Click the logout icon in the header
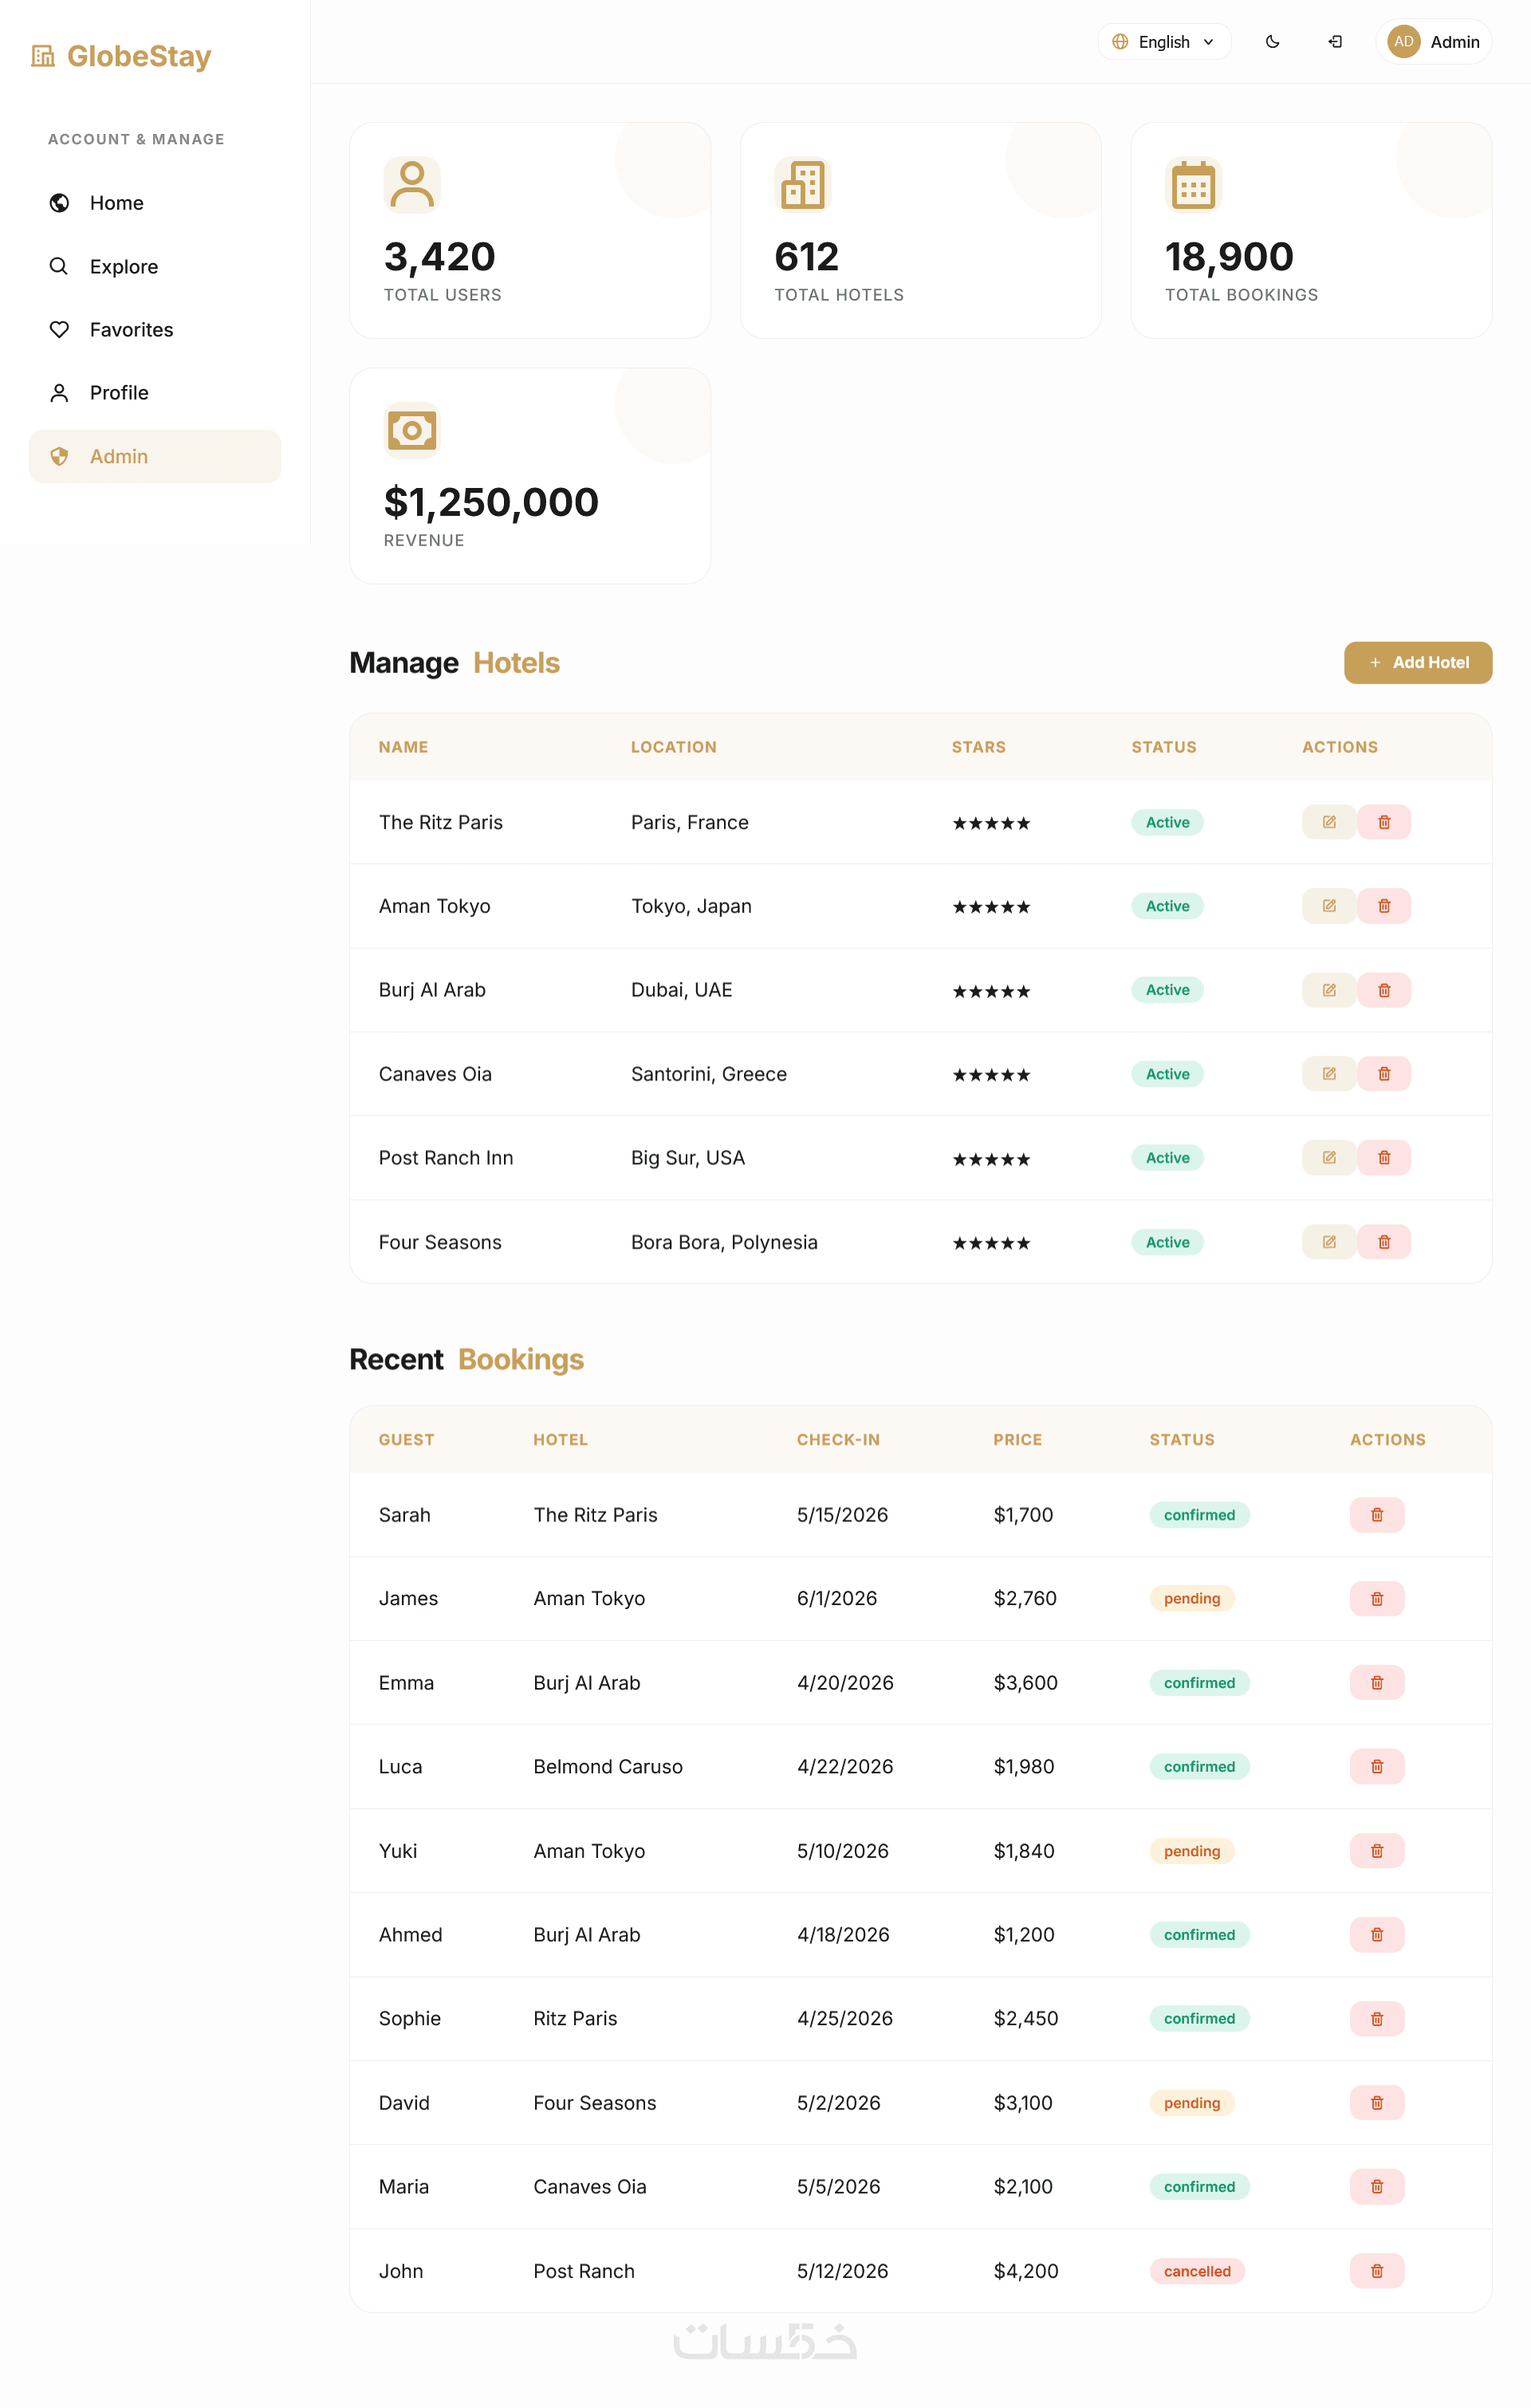1531x2408 pixels. (x=1334, y=42)
